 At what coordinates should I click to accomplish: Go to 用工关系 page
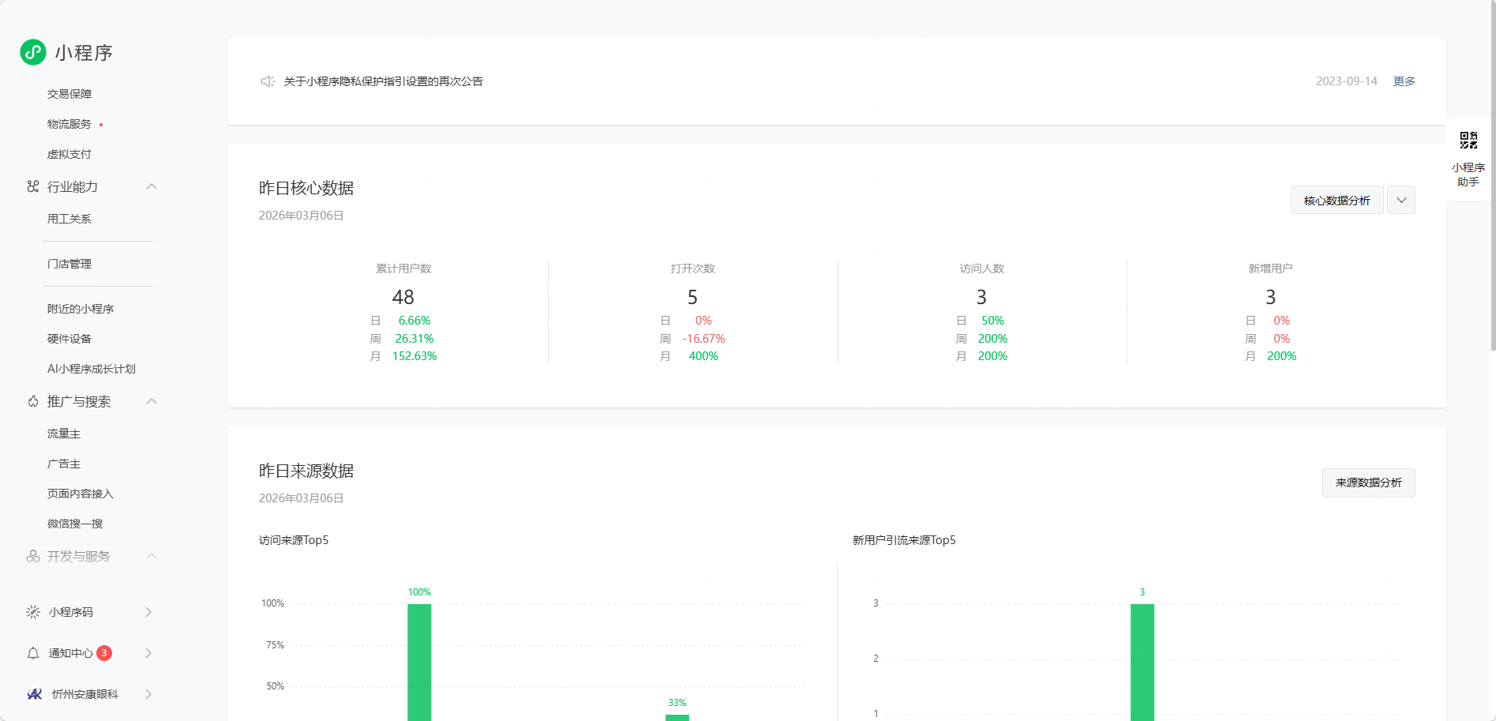[x=69, y=219]
